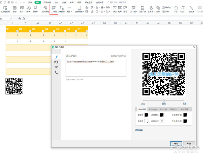Select the text QR type feather icon
The image size is (203, 155).
tap(56, 57)
